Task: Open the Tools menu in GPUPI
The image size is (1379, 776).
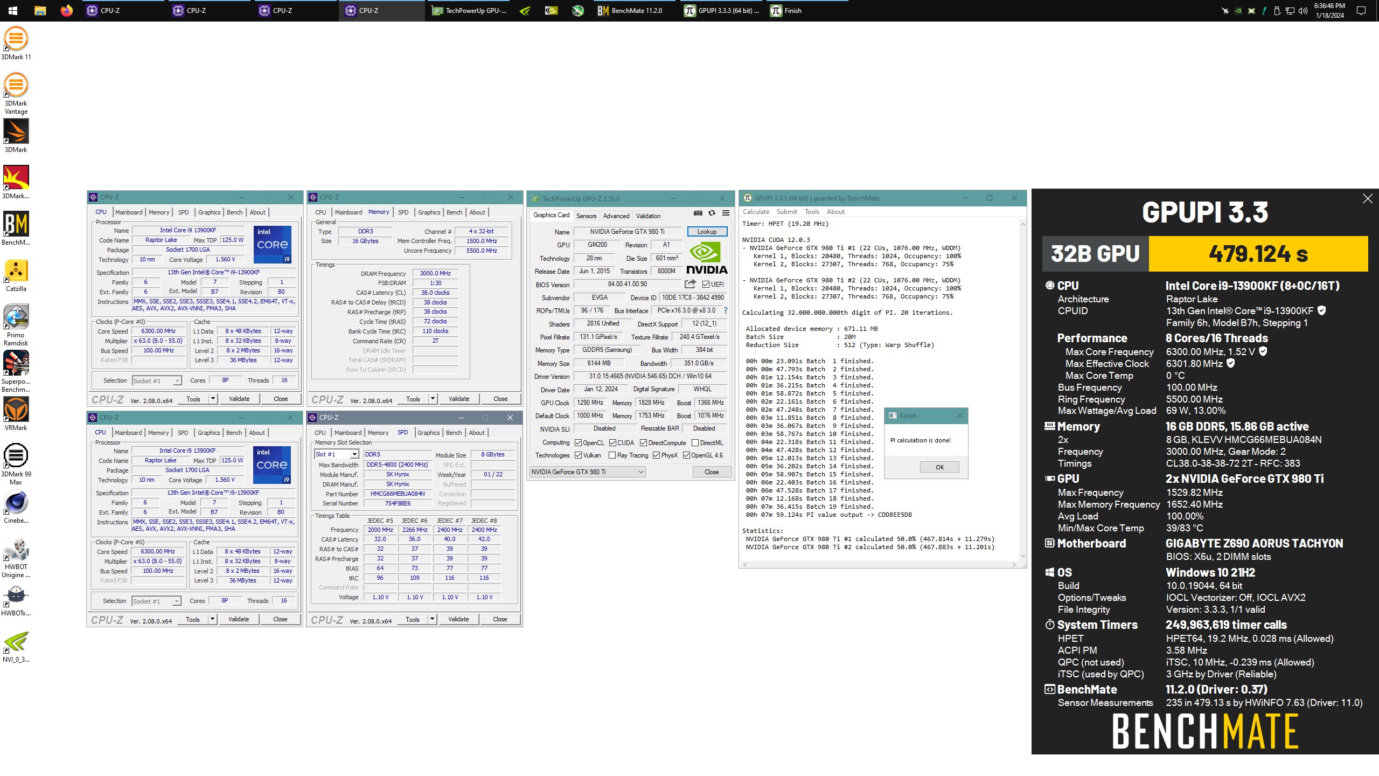Action: pos(812,212)
